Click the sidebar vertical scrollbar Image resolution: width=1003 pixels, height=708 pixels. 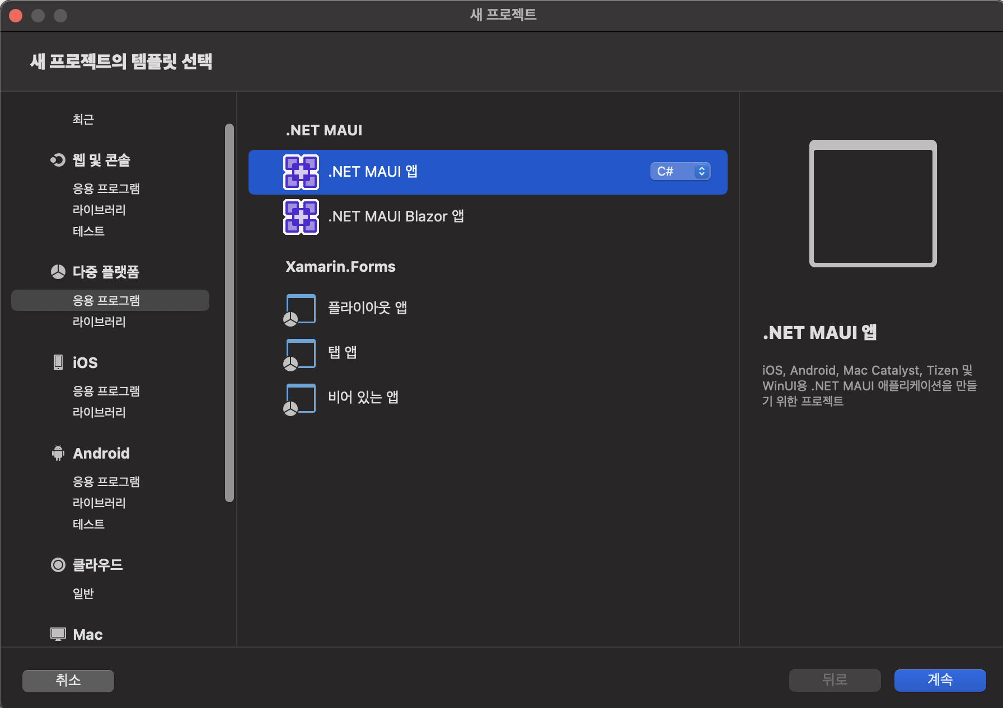229,313
